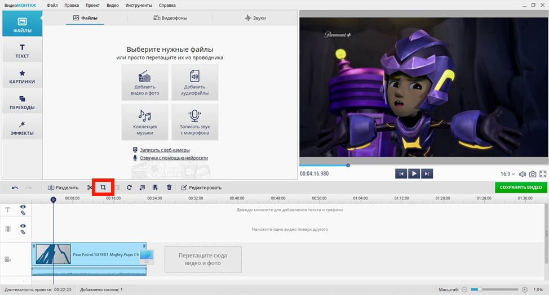Viewport: 549px width, 295px height.
Task: Select the crop tool in timeline toolbar
Action: [103, 187]
